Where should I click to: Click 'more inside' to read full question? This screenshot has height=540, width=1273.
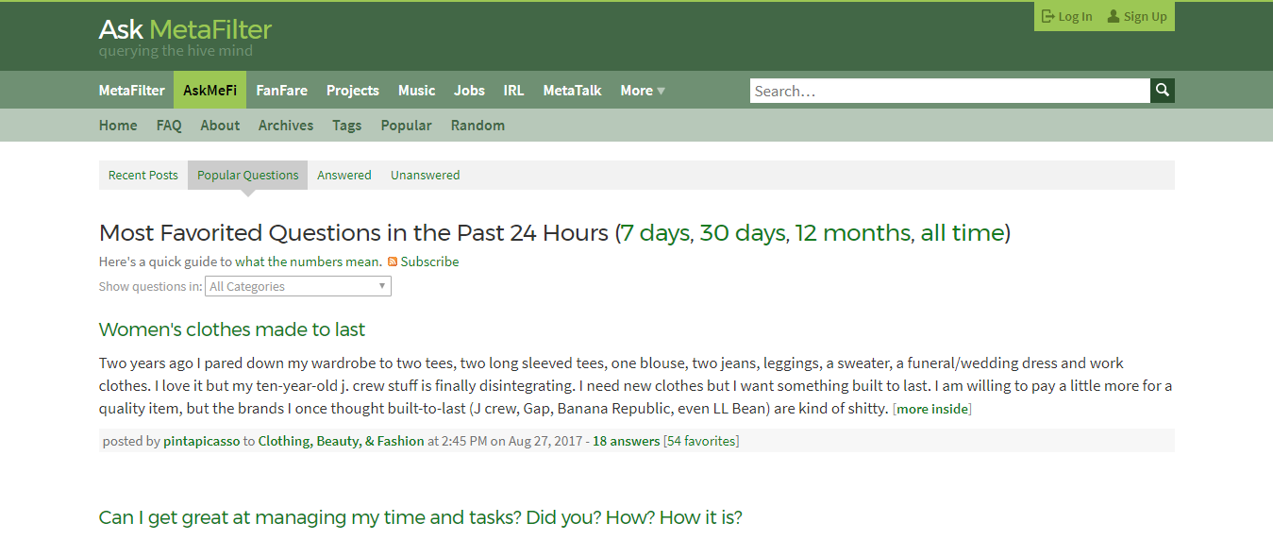click(931, 409)
